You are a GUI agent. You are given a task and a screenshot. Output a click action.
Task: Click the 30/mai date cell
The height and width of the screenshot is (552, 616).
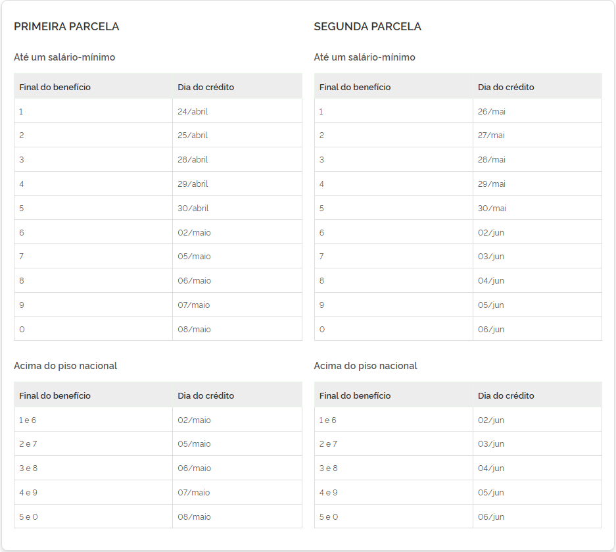(492, 209)
